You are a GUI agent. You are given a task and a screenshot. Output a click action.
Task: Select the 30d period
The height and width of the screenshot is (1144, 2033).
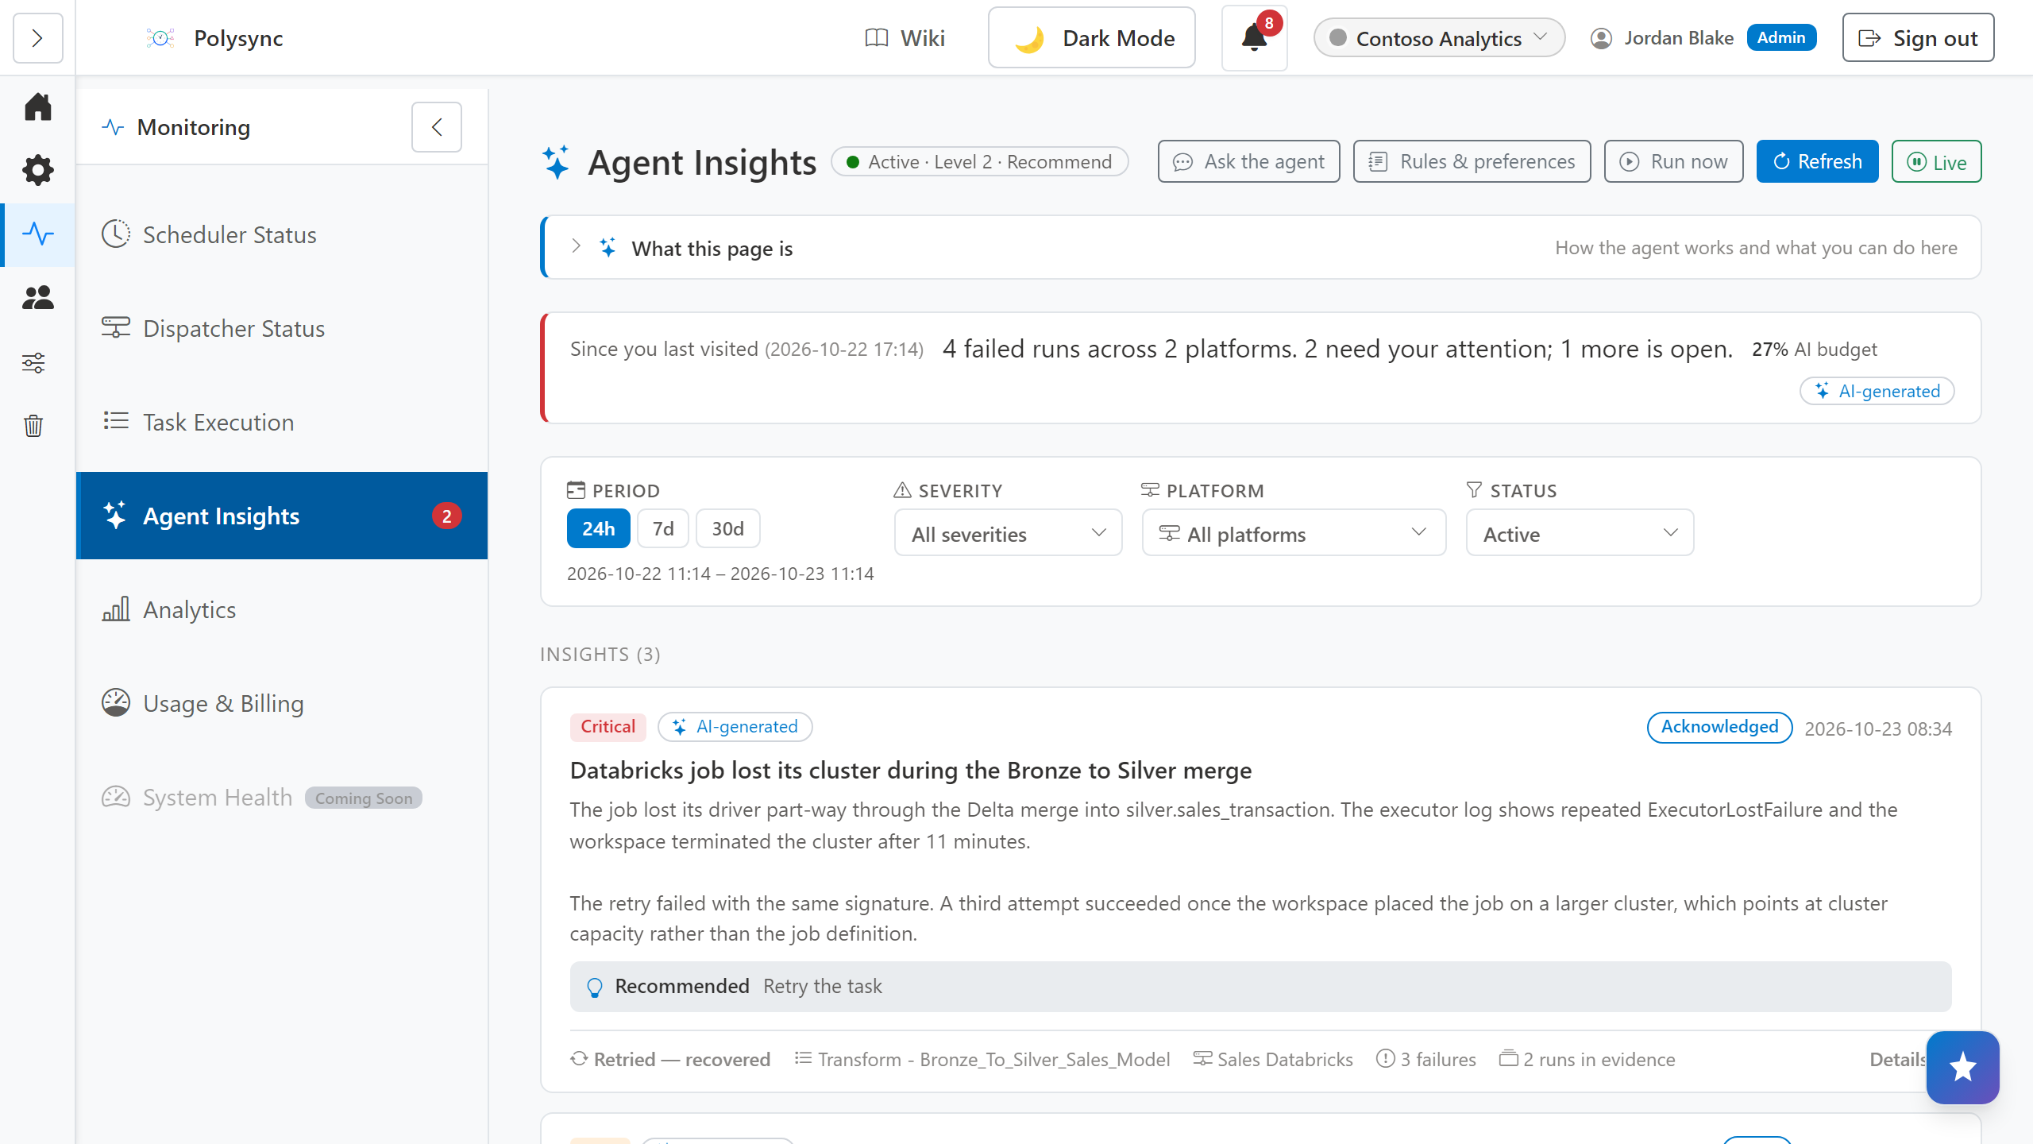click(x=727, y=528)
